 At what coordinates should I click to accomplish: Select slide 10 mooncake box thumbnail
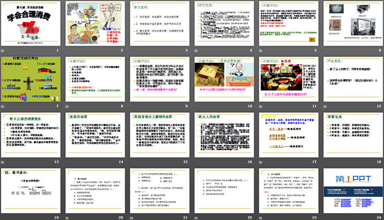coord(224,79)
